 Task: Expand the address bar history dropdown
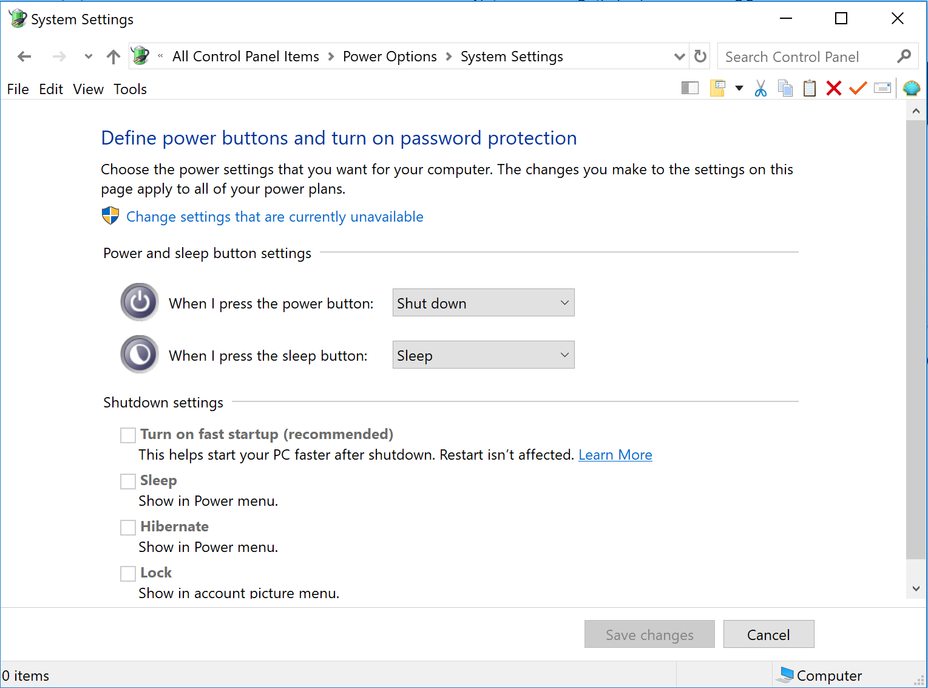tap(679, 56)
